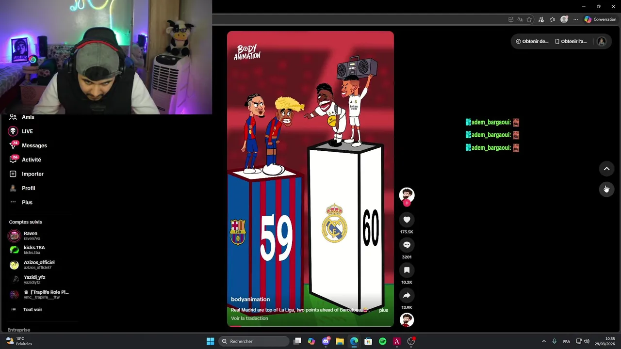Click the bodyanimation username on video
The height and width of the screenshot is (349, 621).
pos(250,299)
